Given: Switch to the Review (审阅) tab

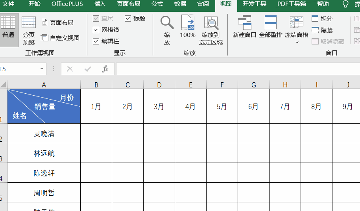Looking at the screenshot, I should [x=203, y=4].
